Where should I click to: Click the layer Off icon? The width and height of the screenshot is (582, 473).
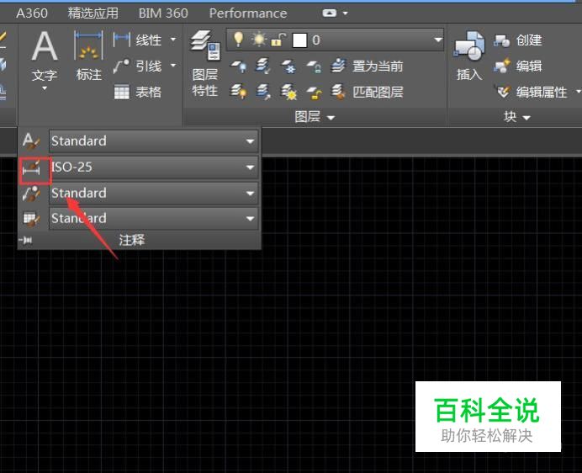[x=239, y=66]
